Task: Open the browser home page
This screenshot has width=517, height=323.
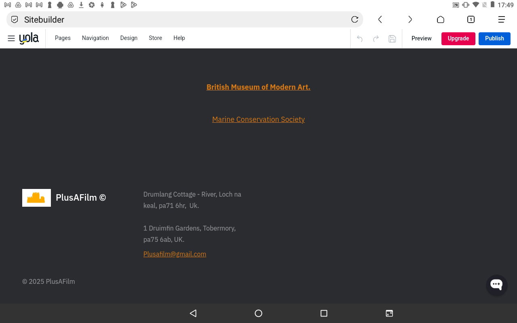Action: click(441, 19)
